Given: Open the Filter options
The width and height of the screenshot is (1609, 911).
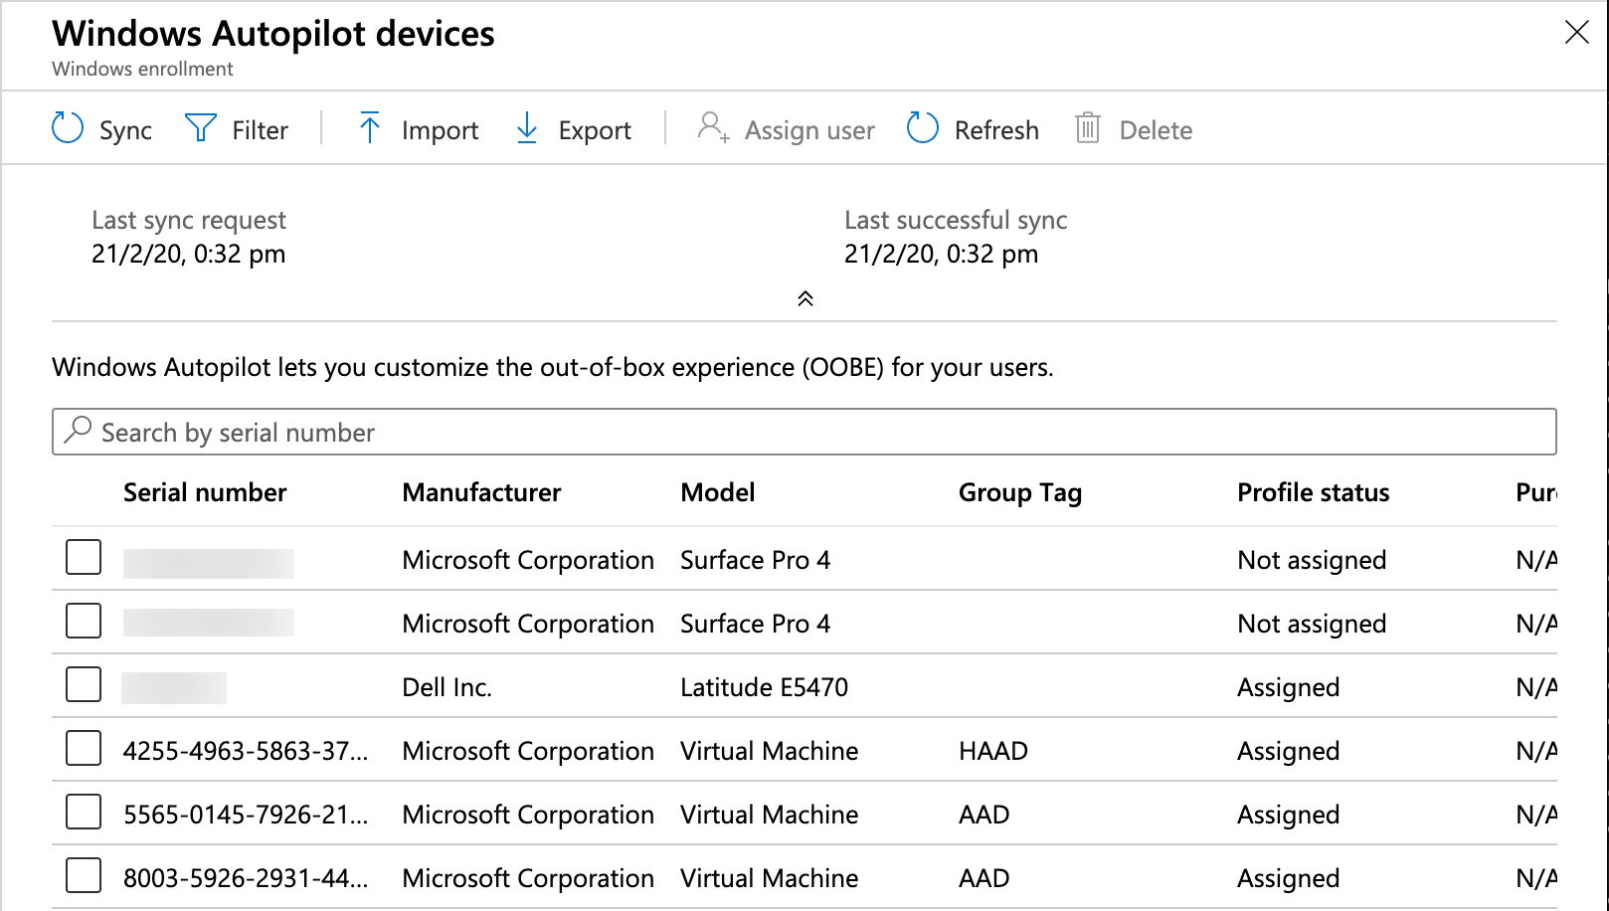Looking at the screenshot, I should [200, 128].
